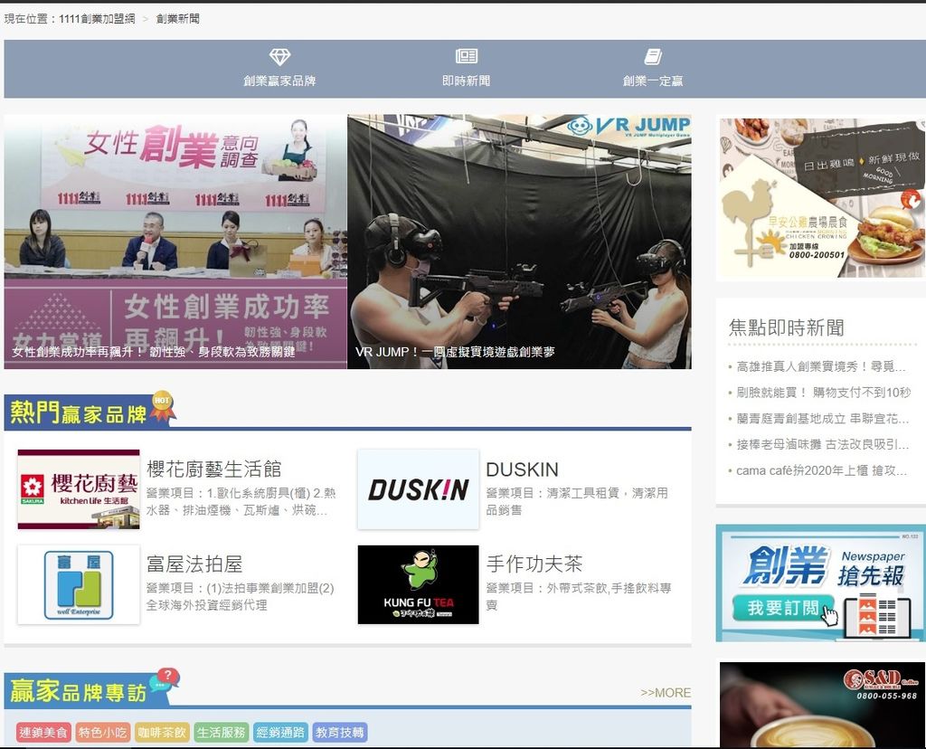Select the 經銷通路 category tab
926x749 pixels.
click(280, 733)
